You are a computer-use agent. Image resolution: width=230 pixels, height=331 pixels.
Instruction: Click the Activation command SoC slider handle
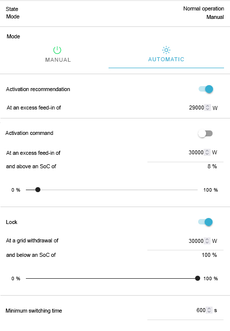click(38, 190)
